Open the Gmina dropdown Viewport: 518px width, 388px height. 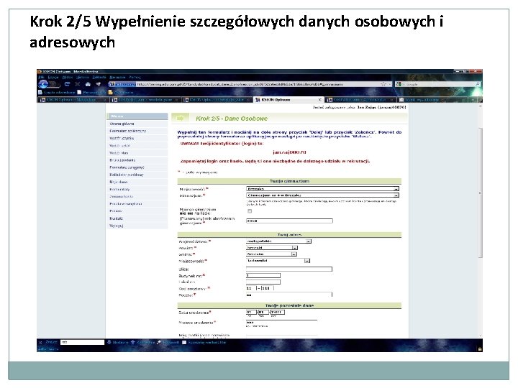click(271, 254)
